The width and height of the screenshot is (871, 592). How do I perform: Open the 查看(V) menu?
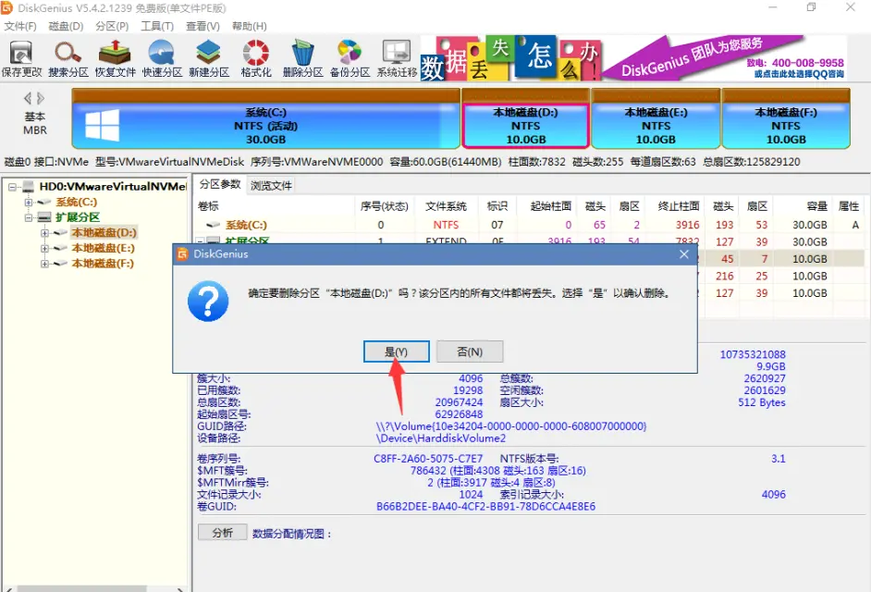(x=202, y=26)
